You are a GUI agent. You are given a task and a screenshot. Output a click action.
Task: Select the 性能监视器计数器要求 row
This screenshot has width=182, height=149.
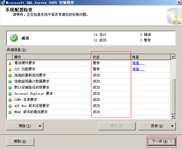coord(89,82)
